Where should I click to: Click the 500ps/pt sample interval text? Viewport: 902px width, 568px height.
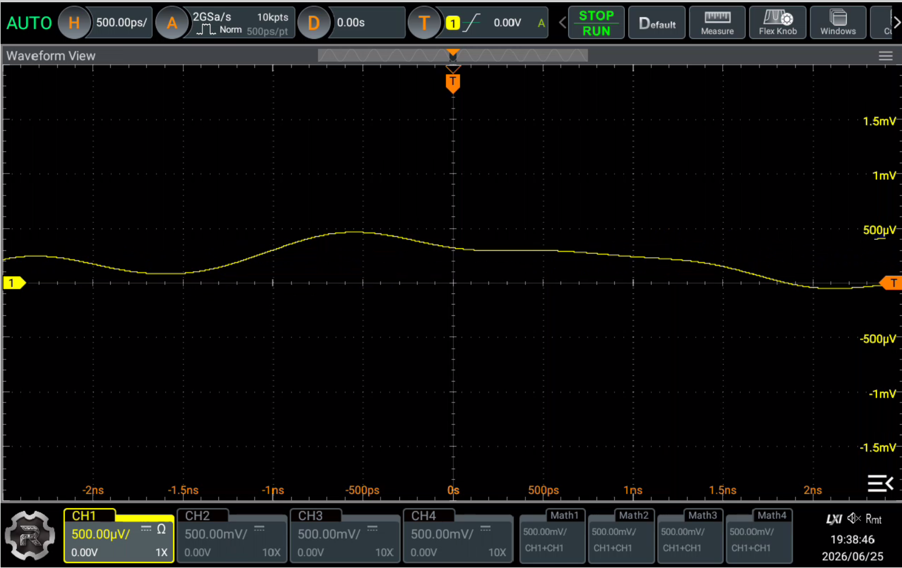click(x=267, y=32)
